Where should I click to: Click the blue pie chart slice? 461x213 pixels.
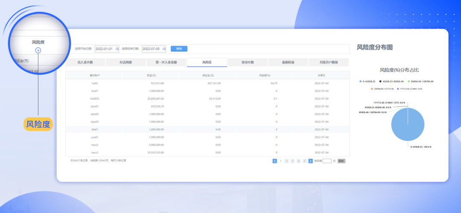(408, 126)
